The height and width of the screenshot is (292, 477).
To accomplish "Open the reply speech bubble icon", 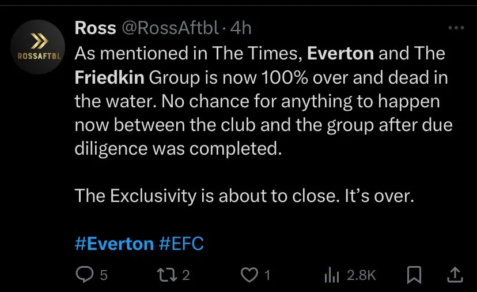I will point(85,275).
